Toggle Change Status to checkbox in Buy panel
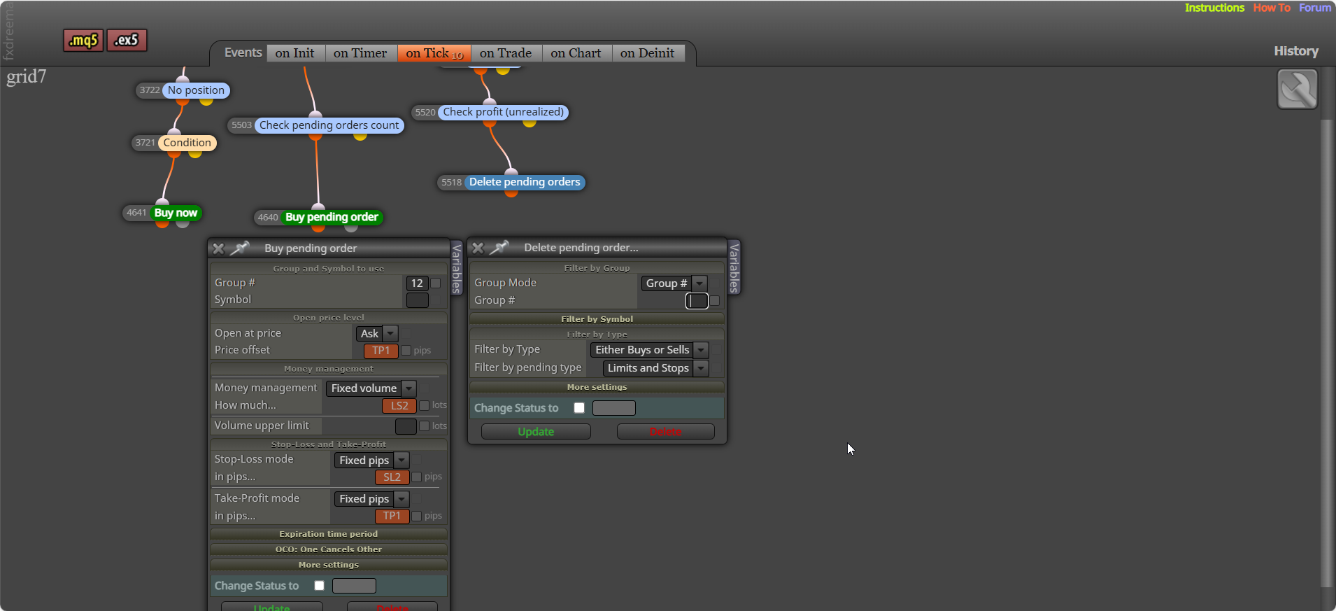The width and height of the screenshot is (1336, 611). (x=319, y=586)
